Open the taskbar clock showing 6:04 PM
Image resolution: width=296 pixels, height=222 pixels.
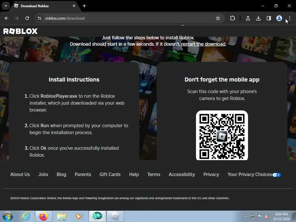pos(281,217)
